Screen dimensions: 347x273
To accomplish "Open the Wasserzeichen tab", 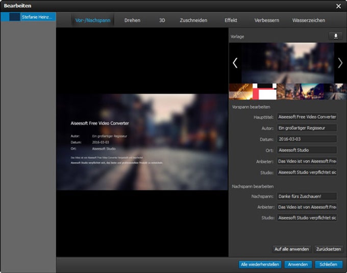I will click(x=309, y=20).
